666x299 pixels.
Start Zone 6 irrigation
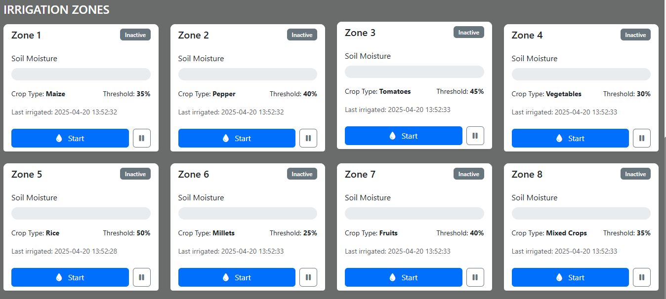tap(237, 277)
